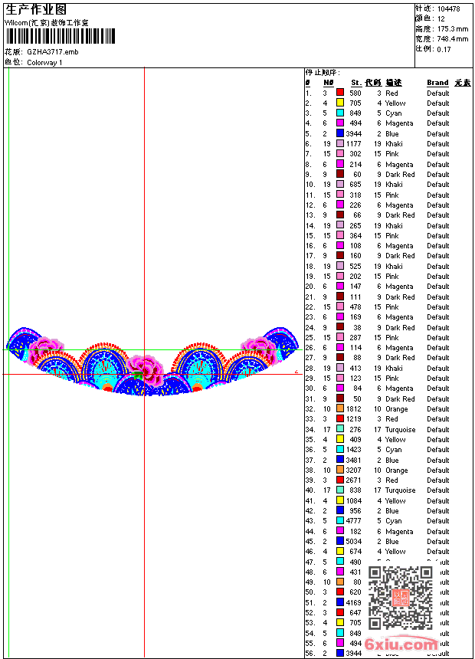Select the orange swatch in stop row 32
The image size is (475, 659).
(340, 408)
